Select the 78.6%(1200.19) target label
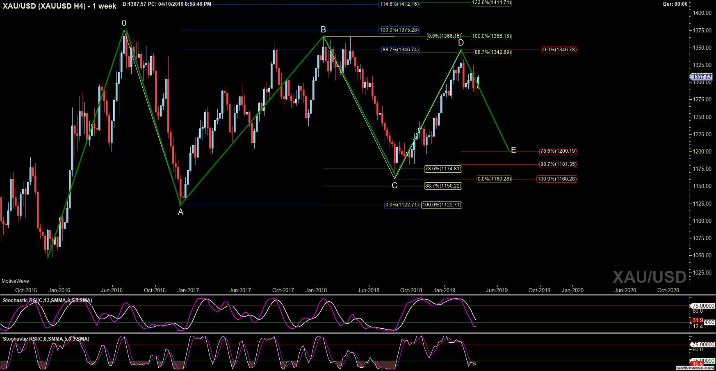Viewport: 716px width, 371px height. [558, 151]
